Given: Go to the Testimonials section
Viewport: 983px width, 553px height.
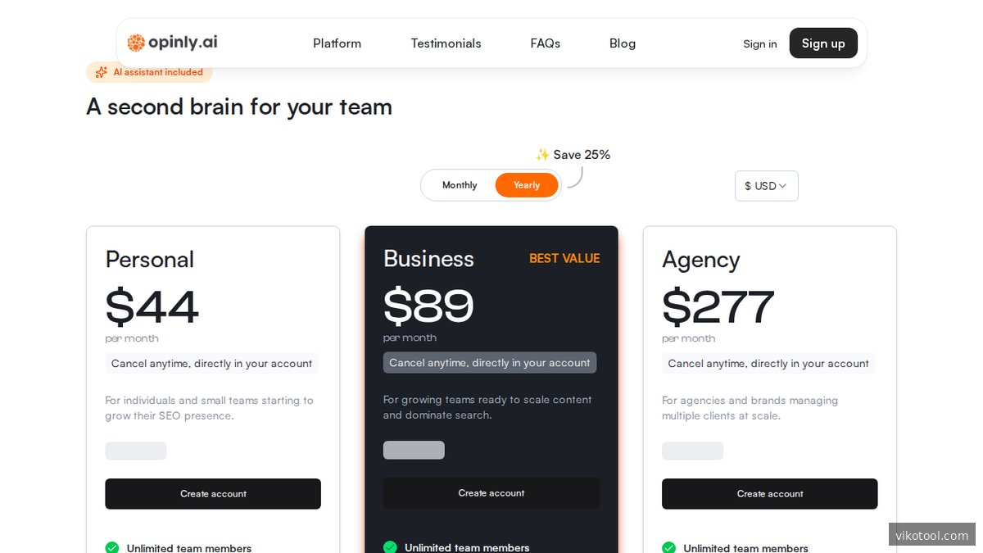Looking at the screenshot, I should tap(446, 43).
